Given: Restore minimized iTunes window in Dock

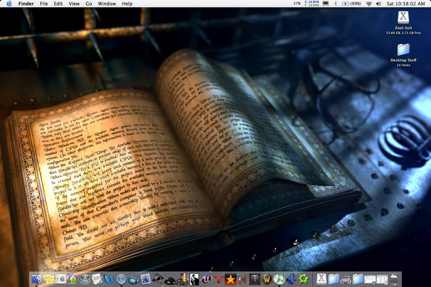Looking at the screenshot, I should tap(382, 280).
